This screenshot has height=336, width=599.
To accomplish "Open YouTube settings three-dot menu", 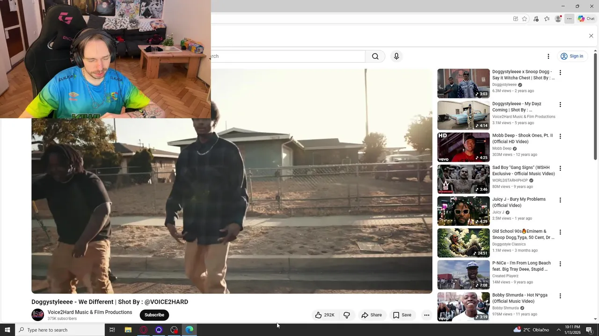I will pyautogui.click(x=548, y=56).
